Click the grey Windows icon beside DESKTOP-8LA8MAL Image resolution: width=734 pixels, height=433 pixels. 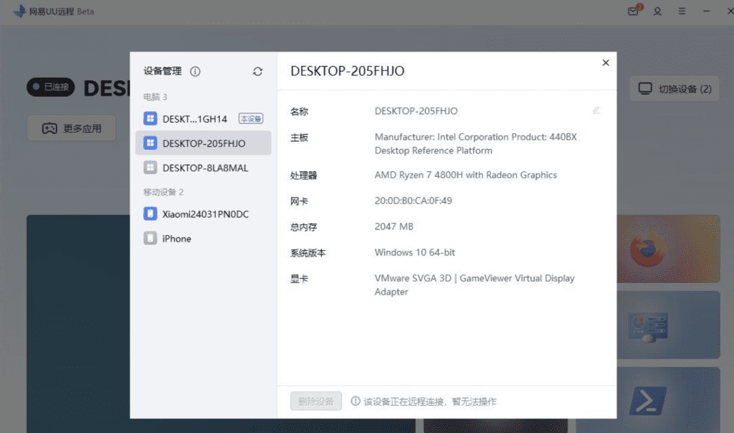coord(151,167)
